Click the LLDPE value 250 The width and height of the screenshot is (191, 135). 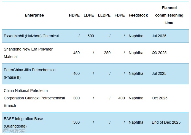pyautogui.click(x=107, y=53)
